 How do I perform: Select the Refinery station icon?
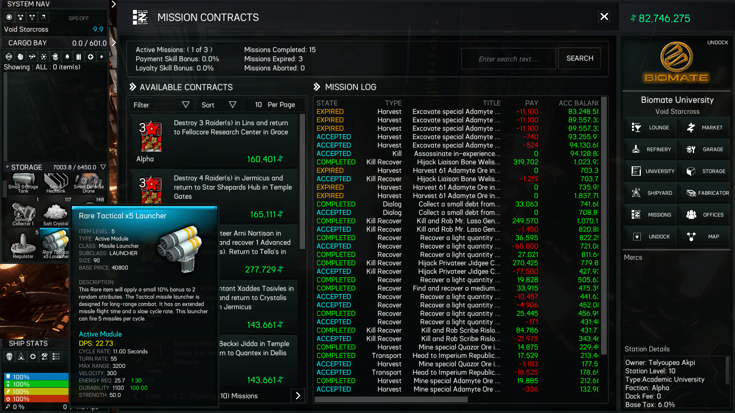(650, 149)
